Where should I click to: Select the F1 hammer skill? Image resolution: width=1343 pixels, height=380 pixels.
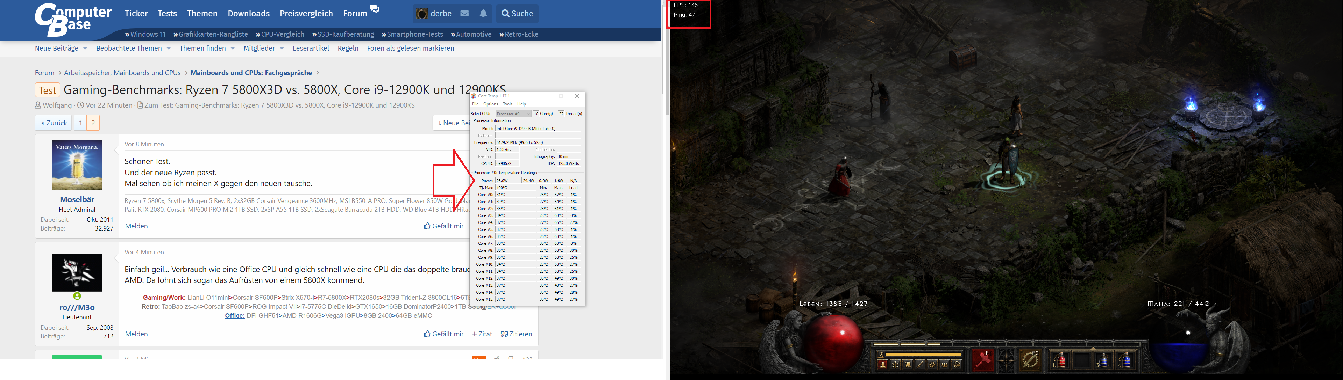983,361
